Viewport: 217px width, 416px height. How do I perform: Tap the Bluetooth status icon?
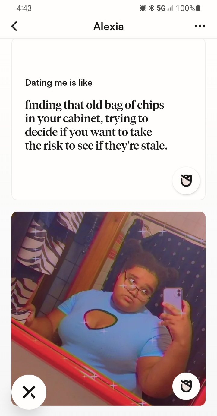[x=151, y=8]
